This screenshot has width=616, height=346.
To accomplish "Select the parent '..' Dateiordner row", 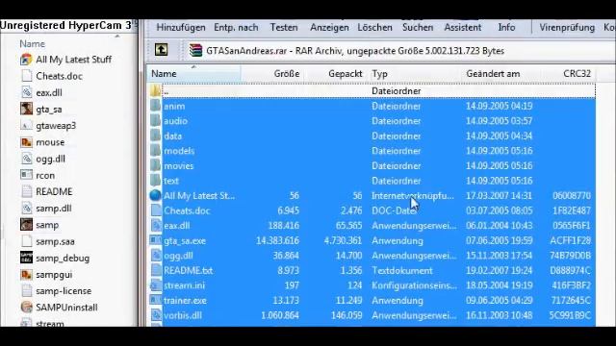I will pyautogui.click(x=372, y=91).
